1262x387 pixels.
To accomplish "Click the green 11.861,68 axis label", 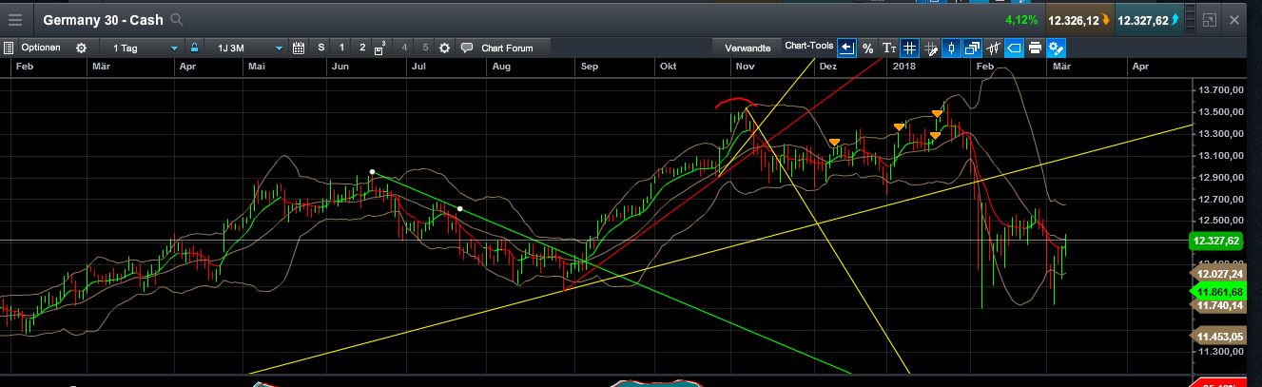I will point(1218,291).
